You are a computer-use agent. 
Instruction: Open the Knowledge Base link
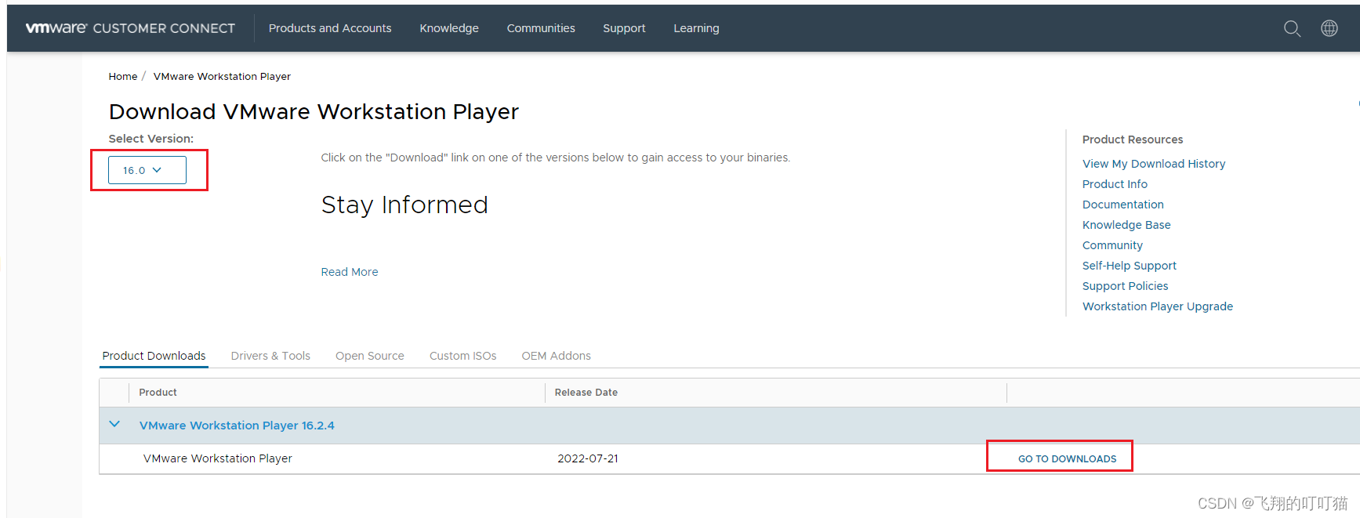click(1126, 225)
